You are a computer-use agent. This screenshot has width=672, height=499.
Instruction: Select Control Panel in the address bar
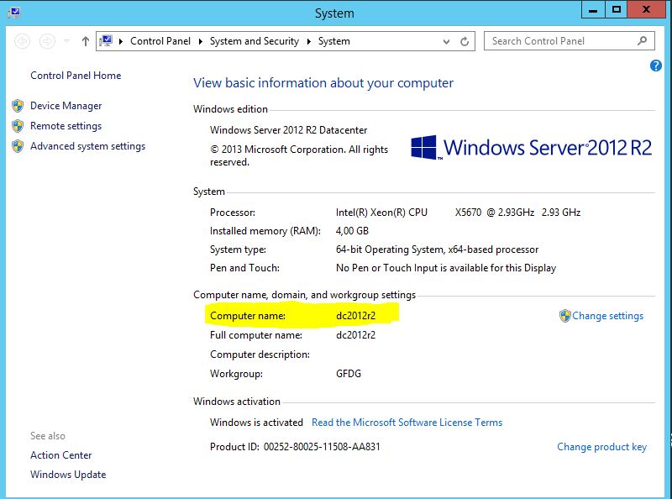coord(160,41)
